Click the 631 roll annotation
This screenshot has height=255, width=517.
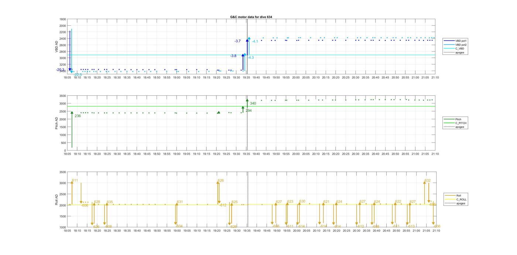[180, 202]
